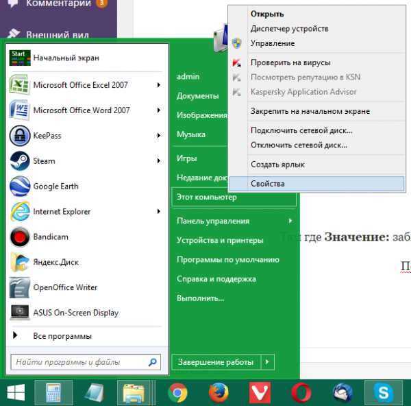Click Все программы label
Screen dimensions: 411x406
pyautogui.click(x=62, y=336)
